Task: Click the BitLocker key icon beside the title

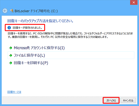Action: (x=12, y=11)
